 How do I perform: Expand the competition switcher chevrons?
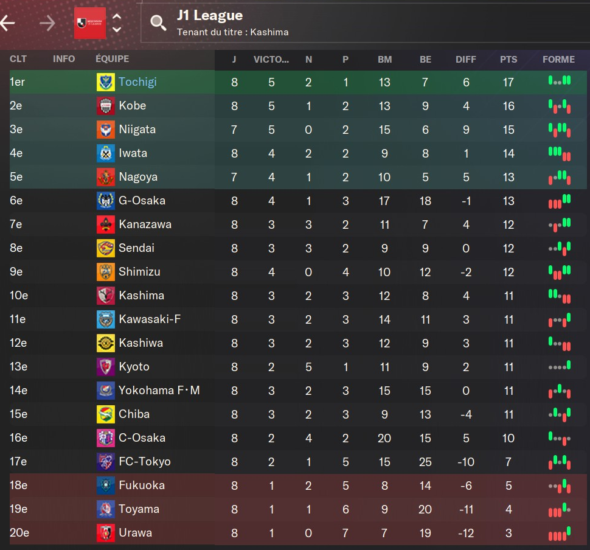[x=117, y=24]
